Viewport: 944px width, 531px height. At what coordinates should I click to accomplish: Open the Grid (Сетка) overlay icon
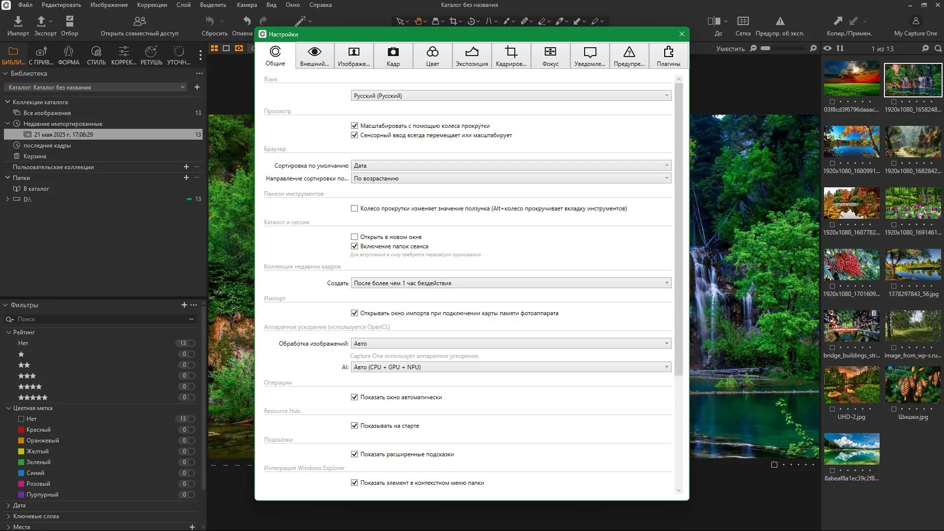pos(743,21)
